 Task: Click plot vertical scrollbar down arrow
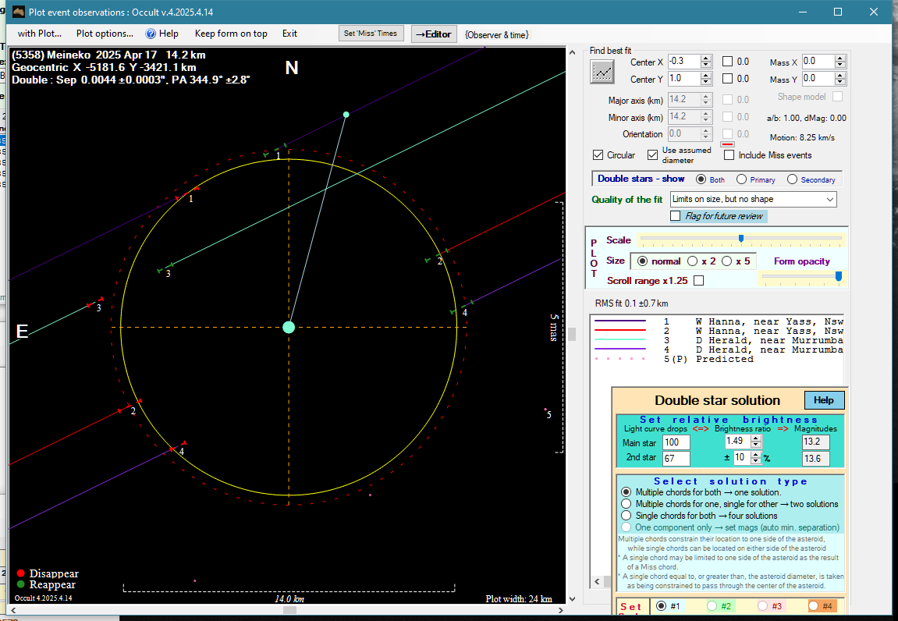pyautogui.click(x=572, y=599)
